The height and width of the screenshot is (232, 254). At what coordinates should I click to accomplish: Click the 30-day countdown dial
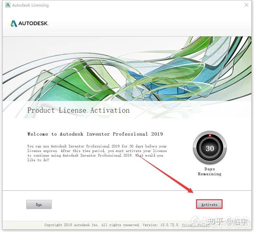click(209, 148)
